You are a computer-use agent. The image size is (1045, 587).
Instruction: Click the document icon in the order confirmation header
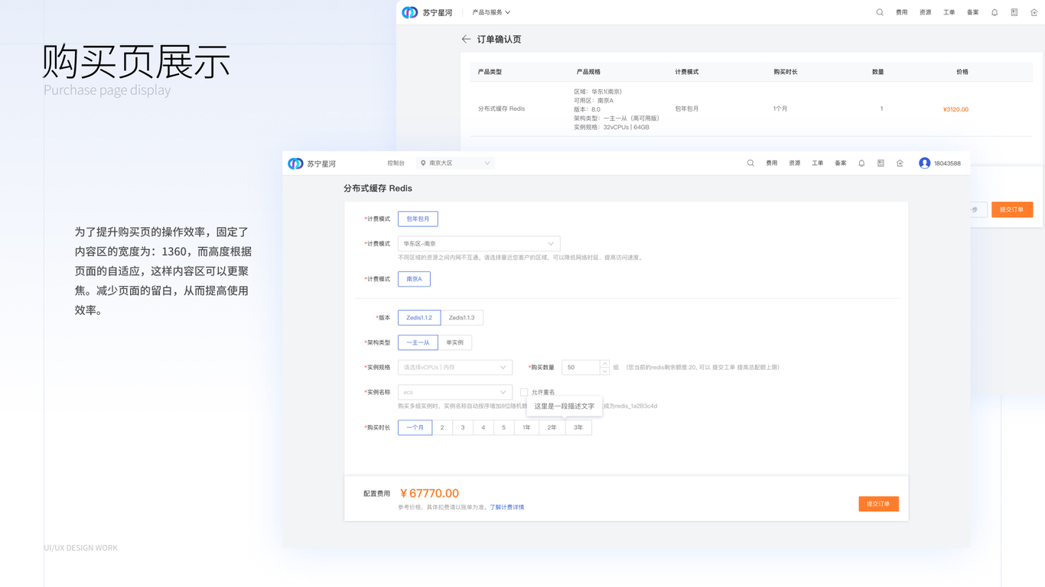point(1014,12)
